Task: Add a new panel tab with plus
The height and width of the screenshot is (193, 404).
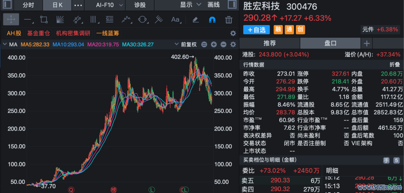Action: pyautogui.click(x=366, y=43)
